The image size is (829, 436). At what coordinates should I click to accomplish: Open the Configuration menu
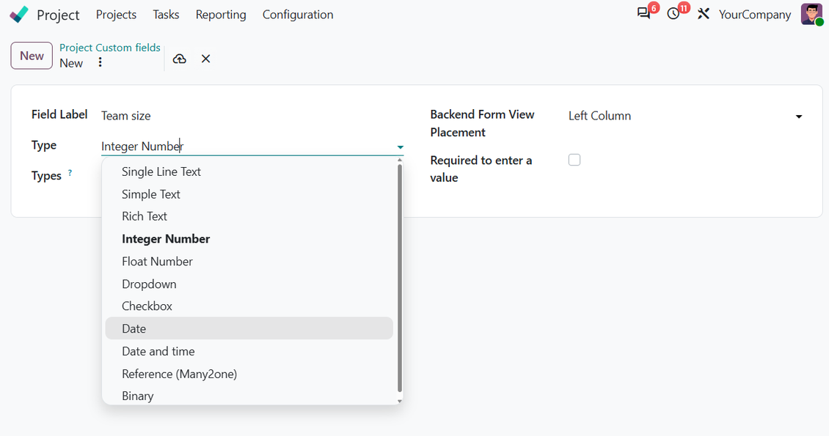(298, 15)
